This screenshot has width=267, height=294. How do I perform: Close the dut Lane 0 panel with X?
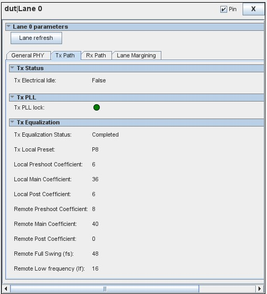click(253, 9)
